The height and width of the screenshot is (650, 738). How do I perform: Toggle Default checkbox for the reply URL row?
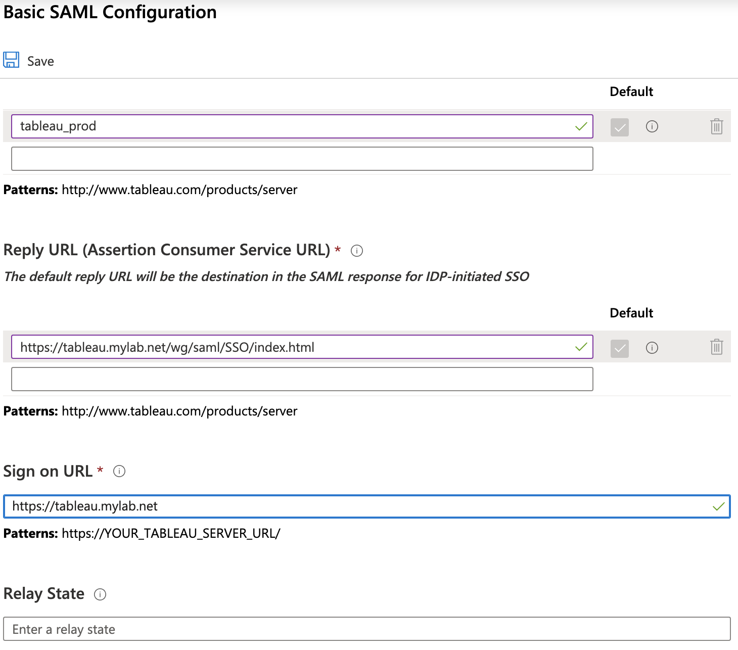point(619,348)
